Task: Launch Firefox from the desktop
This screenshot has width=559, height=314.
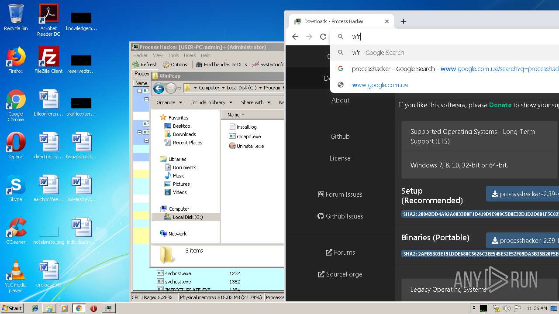Action: click(x=16, y=60)
